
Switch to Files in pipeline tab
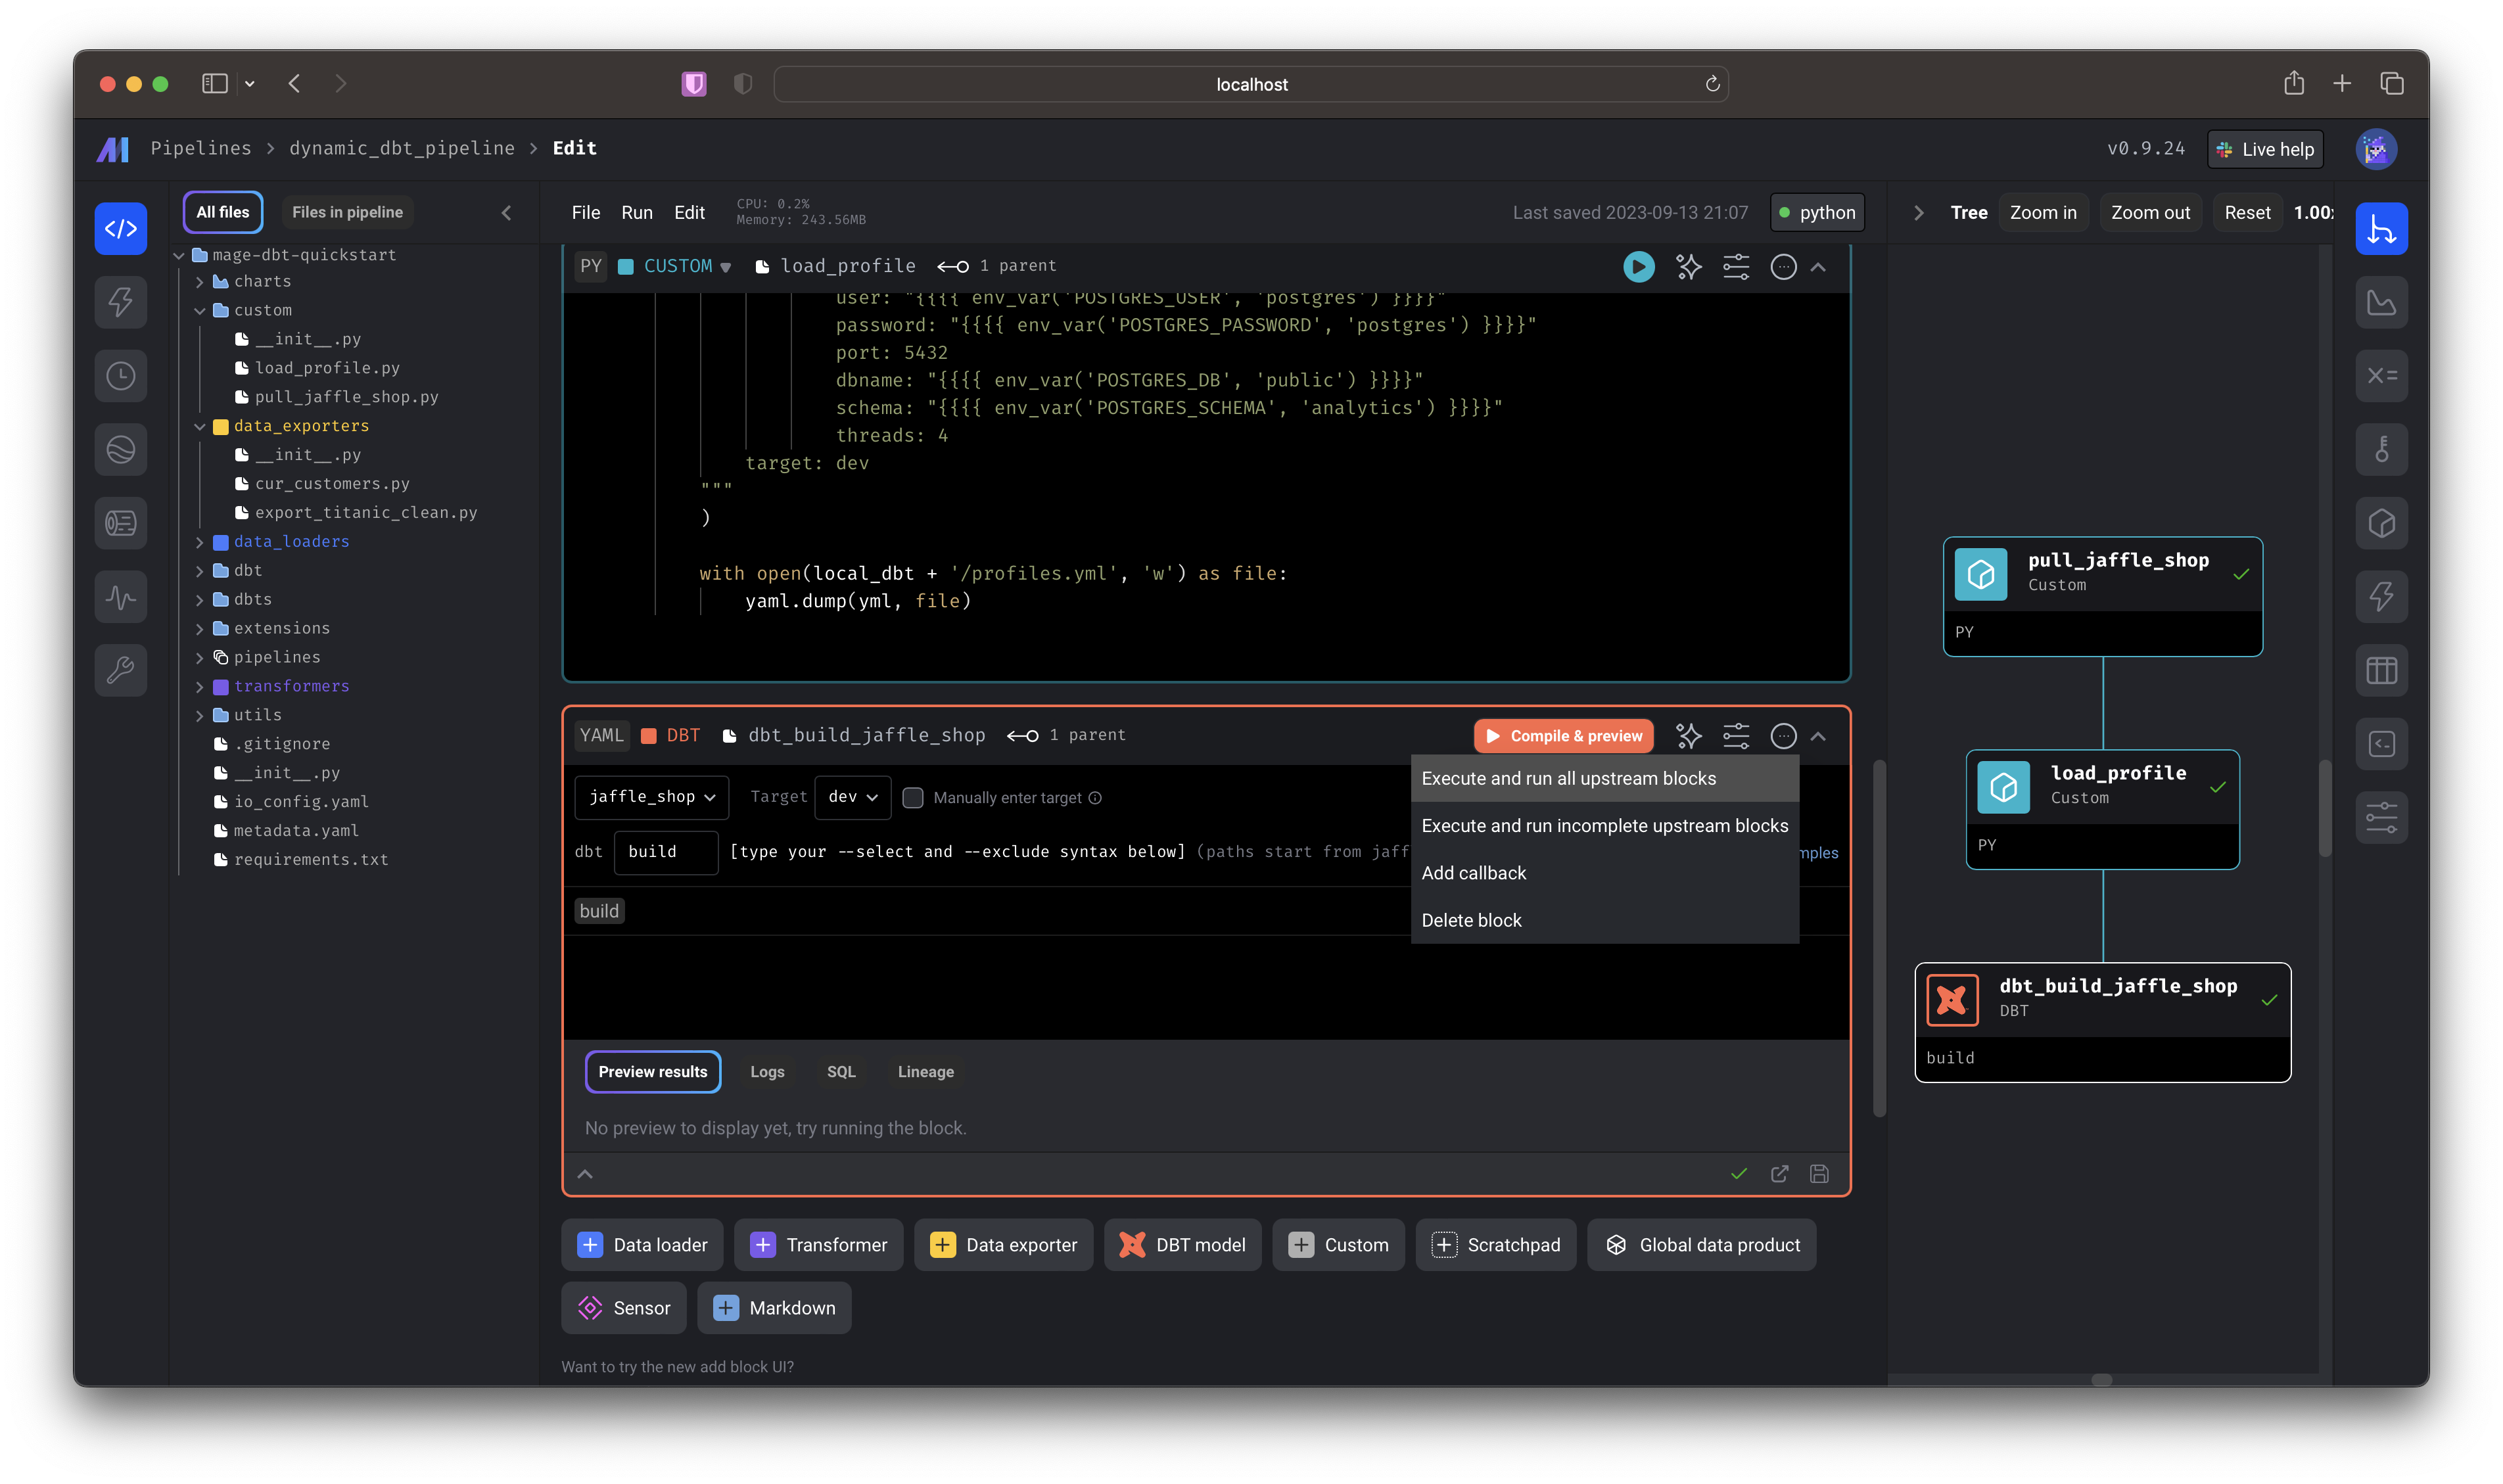347,212
